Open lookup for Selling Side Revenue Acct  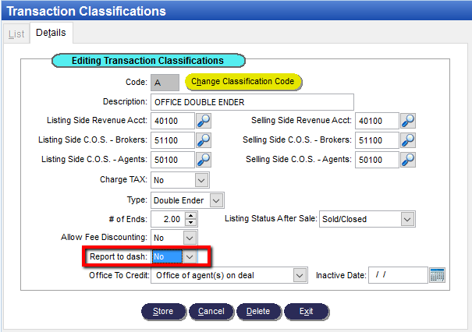click(x=408, y=121)
